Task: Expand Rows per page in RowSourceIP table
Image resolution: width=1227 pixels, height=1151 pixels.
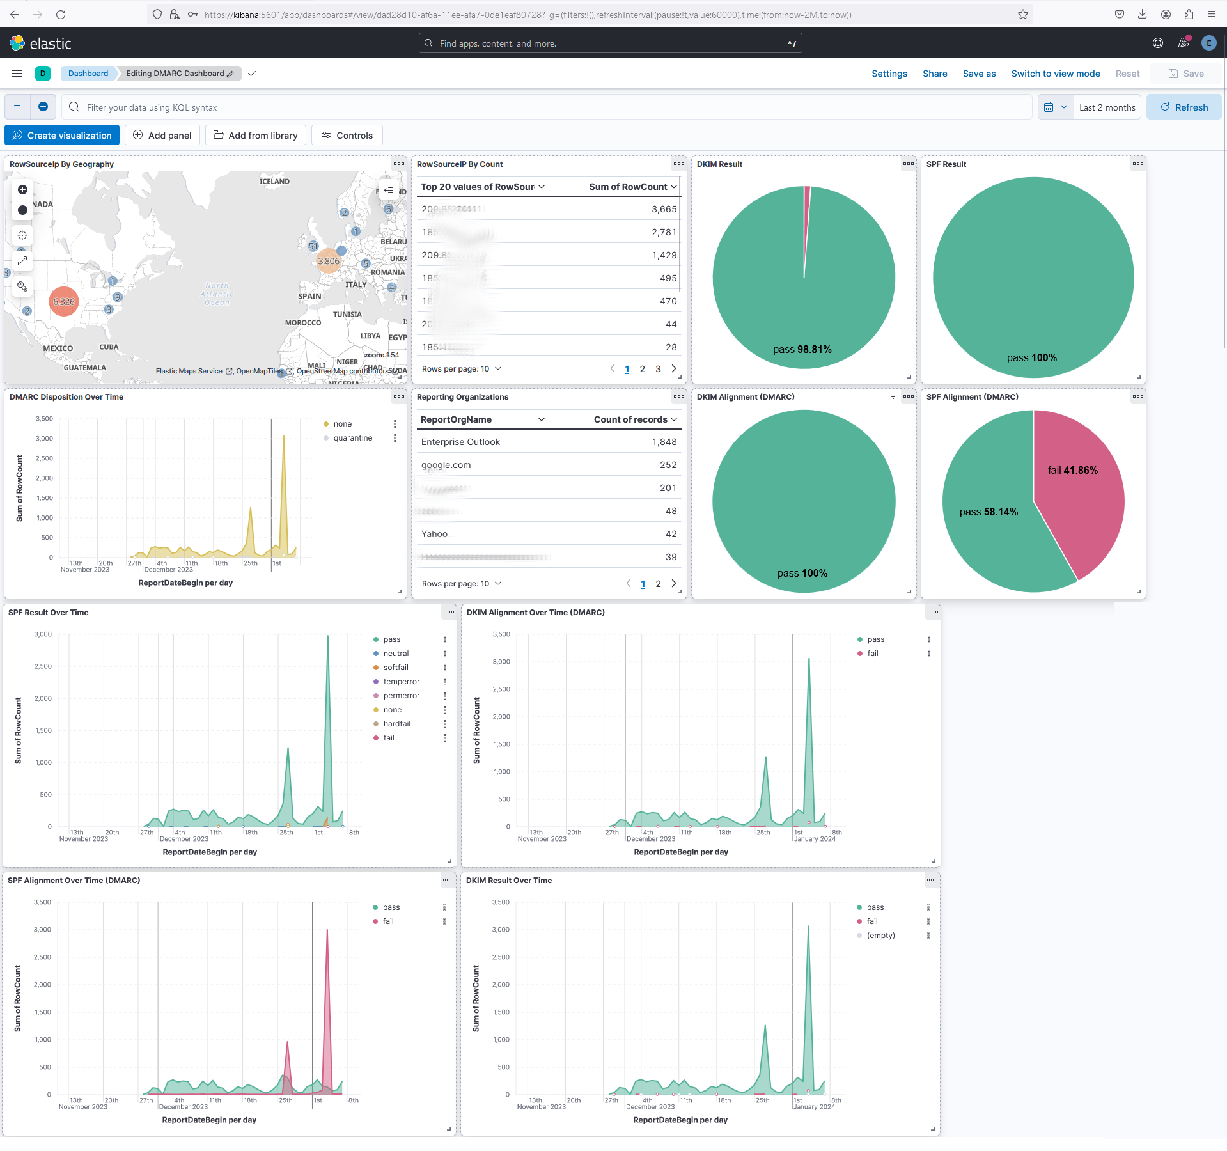Action: pos(462,369)
